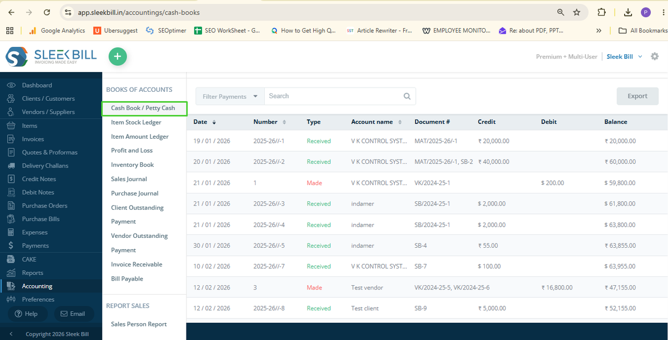The height and width of the screenshot is (340, 668).
Task: Click the Expenses calculator icon
Action: click(11, 233)
